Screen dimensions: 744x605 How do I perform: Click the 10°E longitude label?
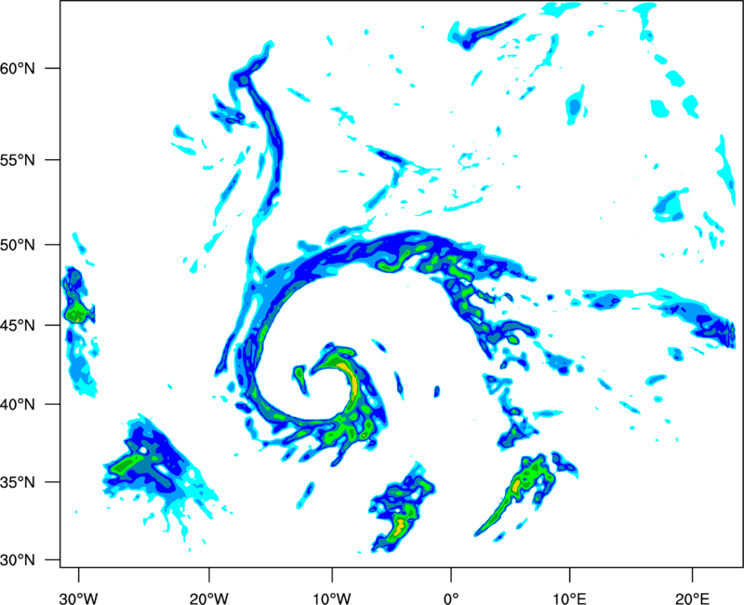tap(570, 598)
